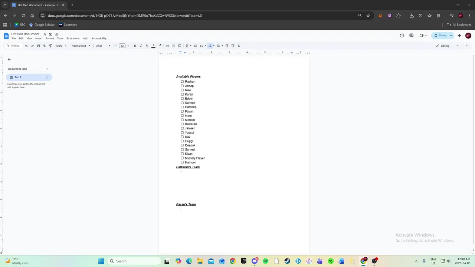This screenshot has width=475, height=267.
Task: Open the Insert menu
Action: (39, 39)
